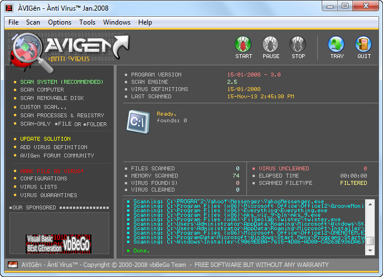
Task: Choose scan-only FOLDER option
Action: click(x=95, y=125)
